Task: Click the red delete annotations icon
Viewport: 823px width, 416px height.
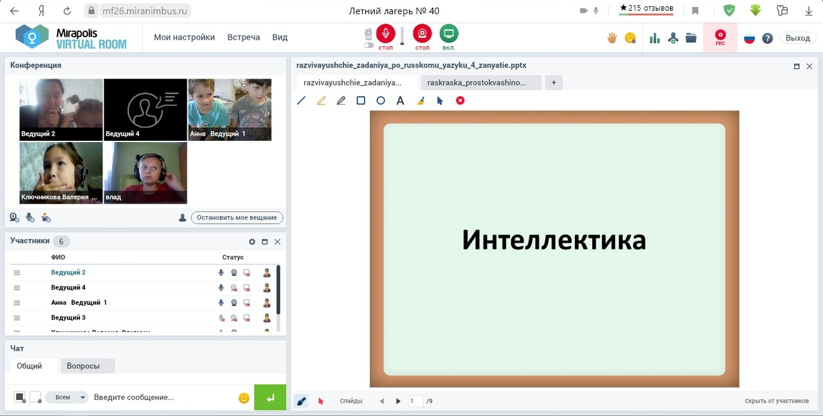Action: pyautogui.click(x=460, y=101)
